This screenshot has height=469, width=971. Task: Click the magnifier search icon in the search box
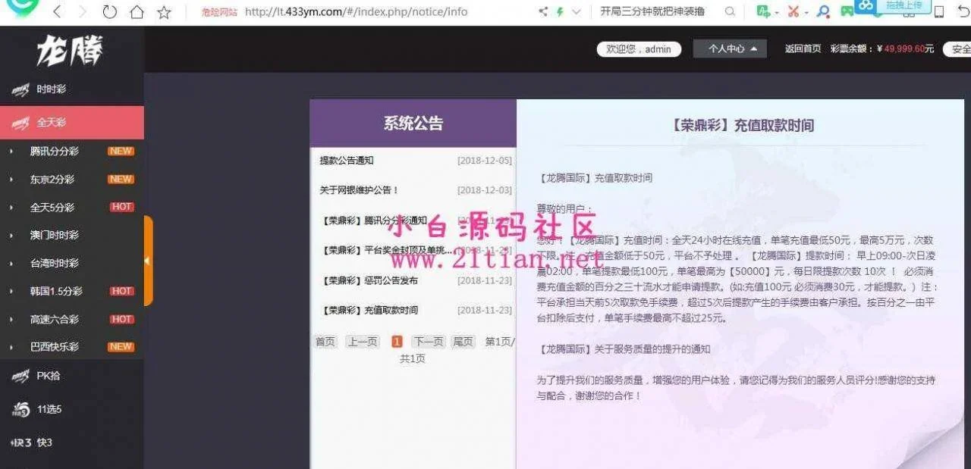730,12
